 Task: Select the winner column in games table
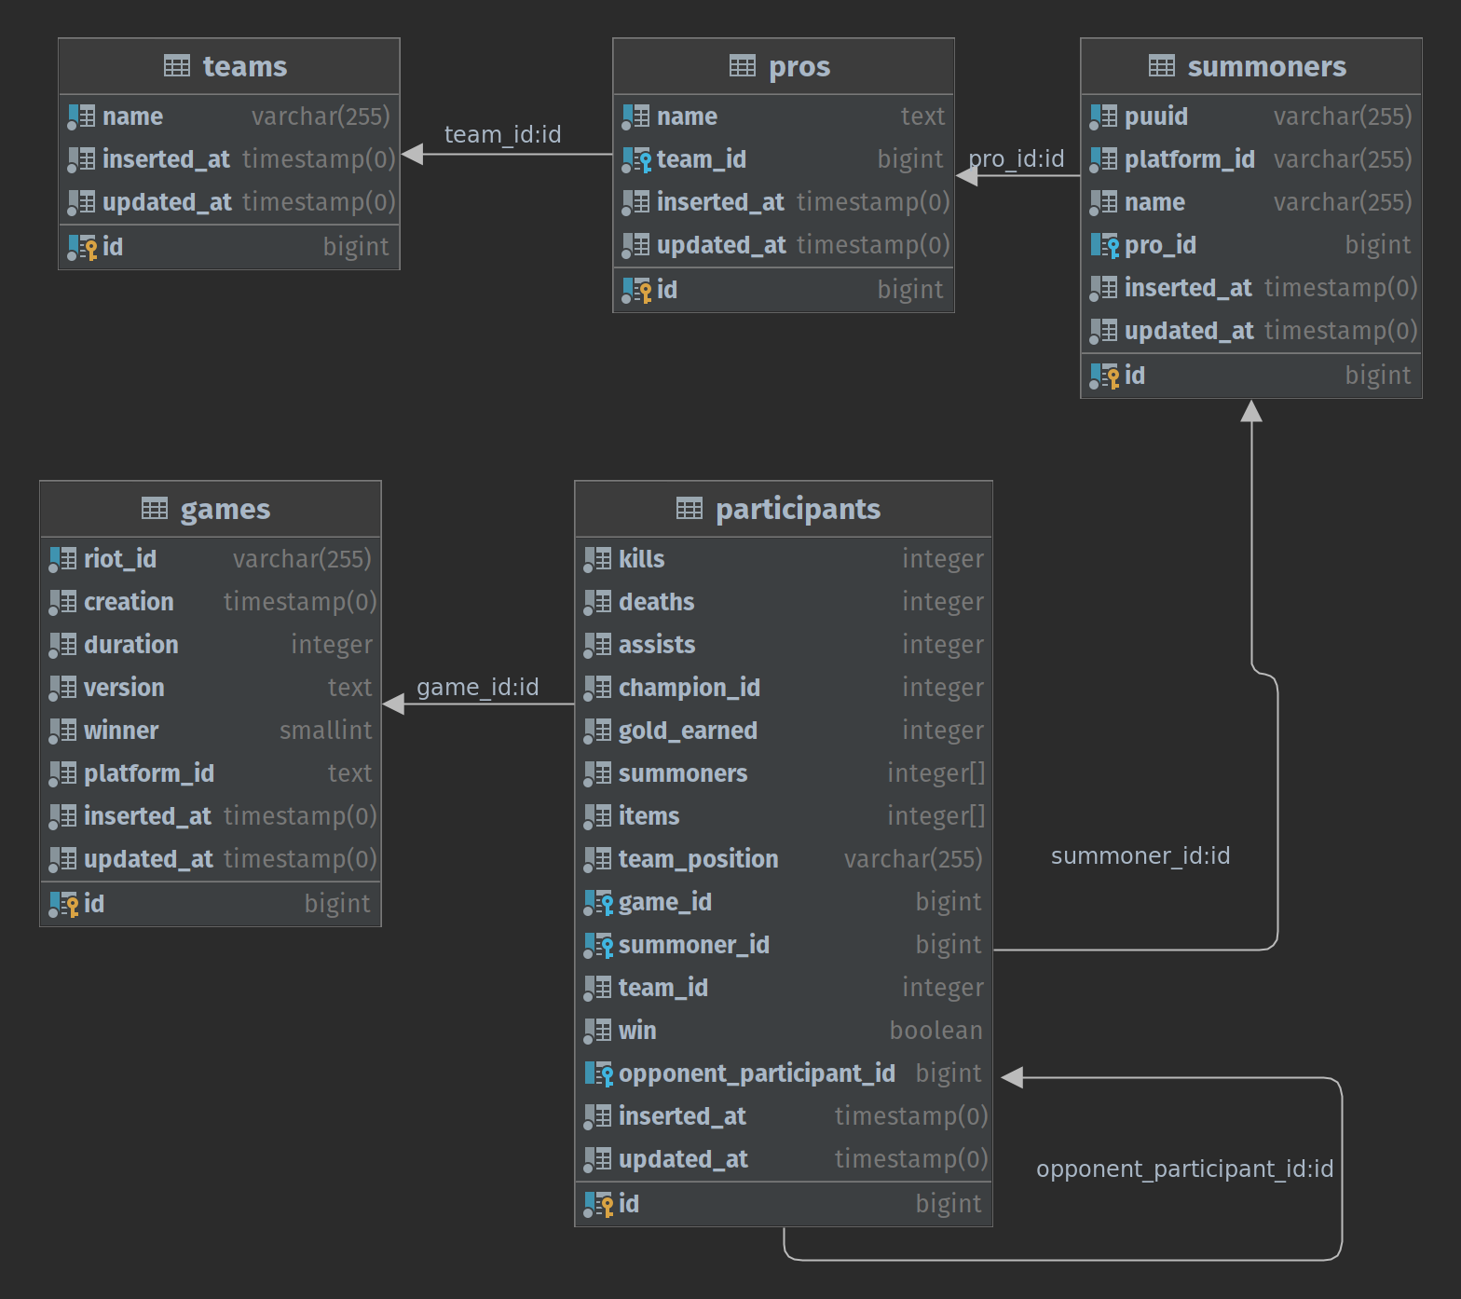point(121,731)
